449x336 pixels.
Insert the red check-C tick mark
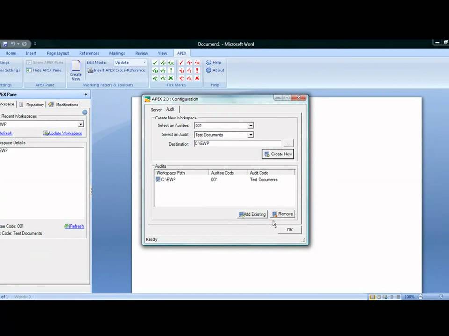(x=181, y=78)
